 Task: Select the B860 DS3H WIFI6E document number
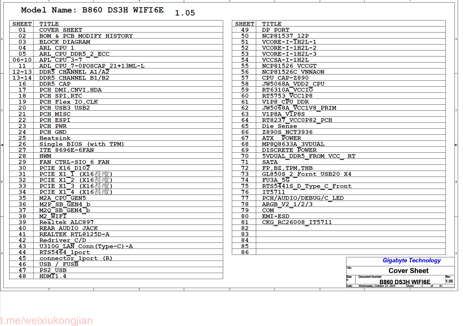tap(404, 281)
